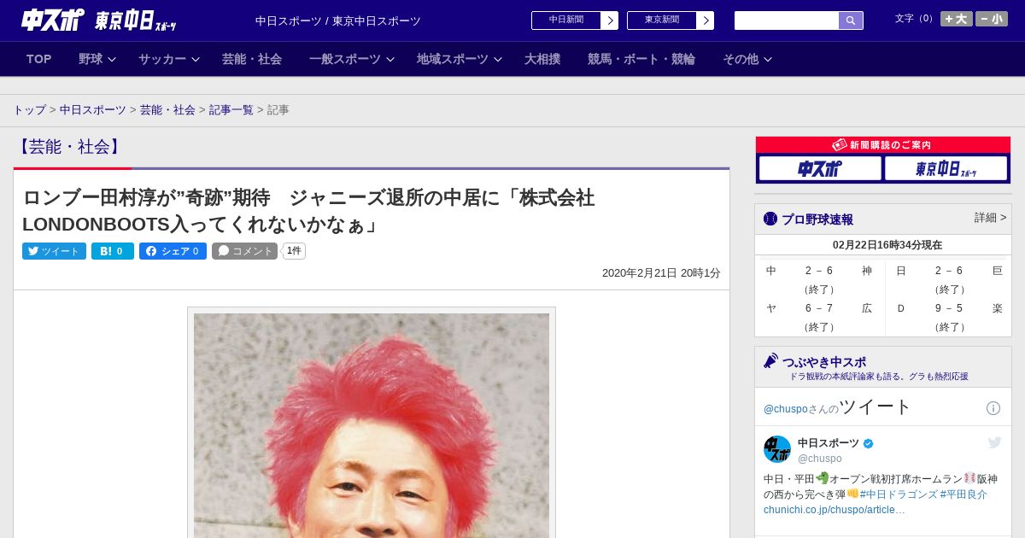The height and width of the screenshot is (538, 1025).
Task: Click the 中日スポーツ / 東京中日スポーツ header text
Action: pos(338,20)
